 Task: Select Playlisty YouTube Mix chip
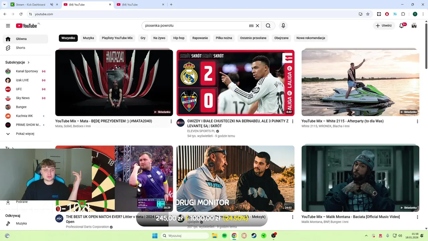[x=117, y=38]
